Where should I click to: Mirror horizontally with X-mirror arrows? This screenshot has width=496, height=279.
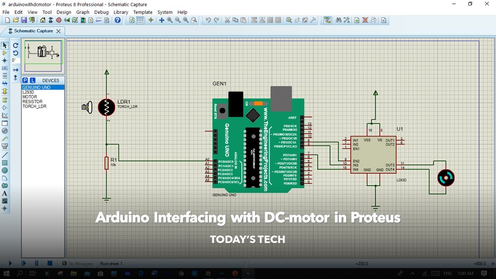click(x=15, y=70)
